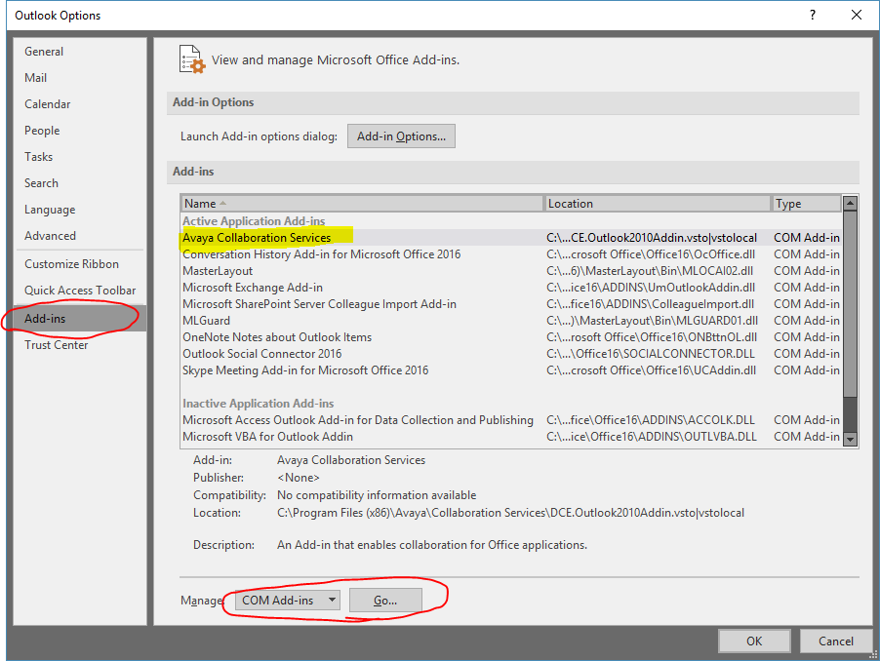Select Avaya Collaboration Services add-in
Image resolution: width=880 pixels, height=661 pixels.
257,238
